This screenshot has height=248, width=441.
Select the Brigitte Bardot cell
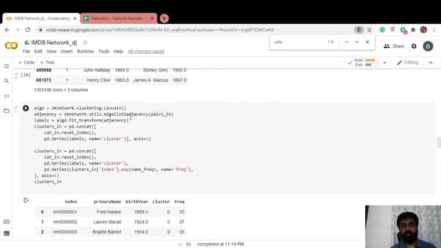click(x=107, y=232)
